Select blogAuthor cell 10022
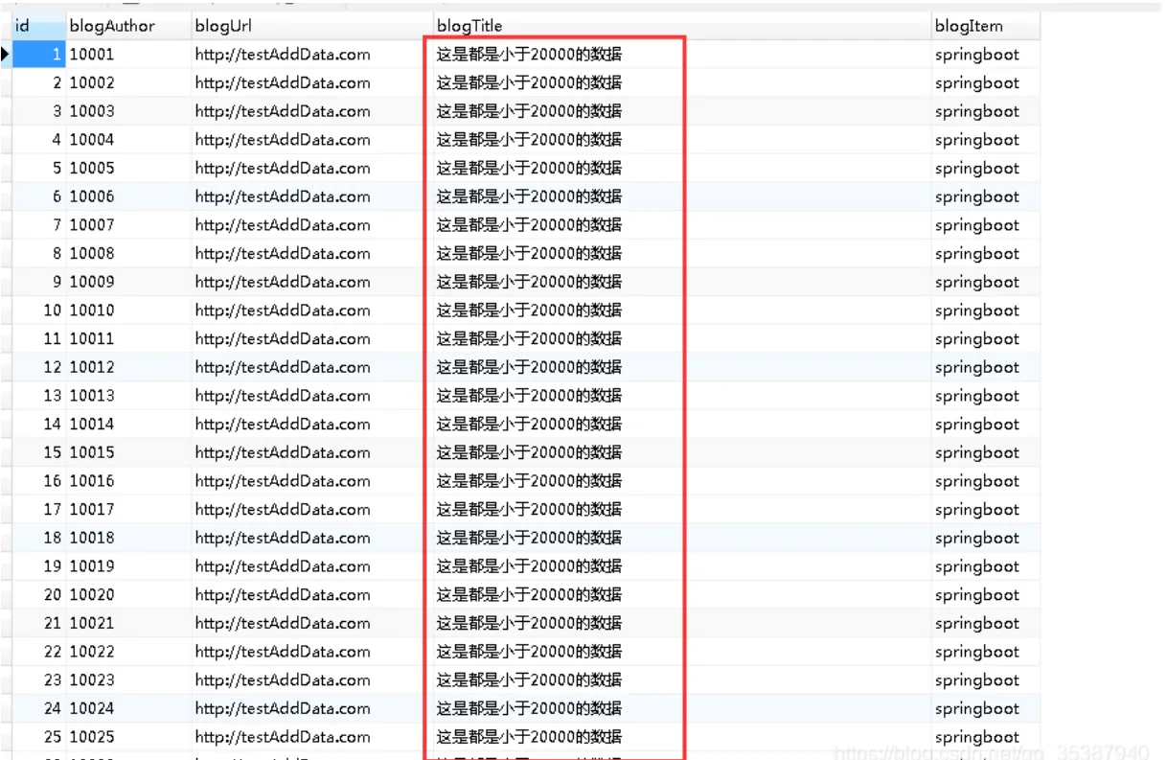 (128, 652)
